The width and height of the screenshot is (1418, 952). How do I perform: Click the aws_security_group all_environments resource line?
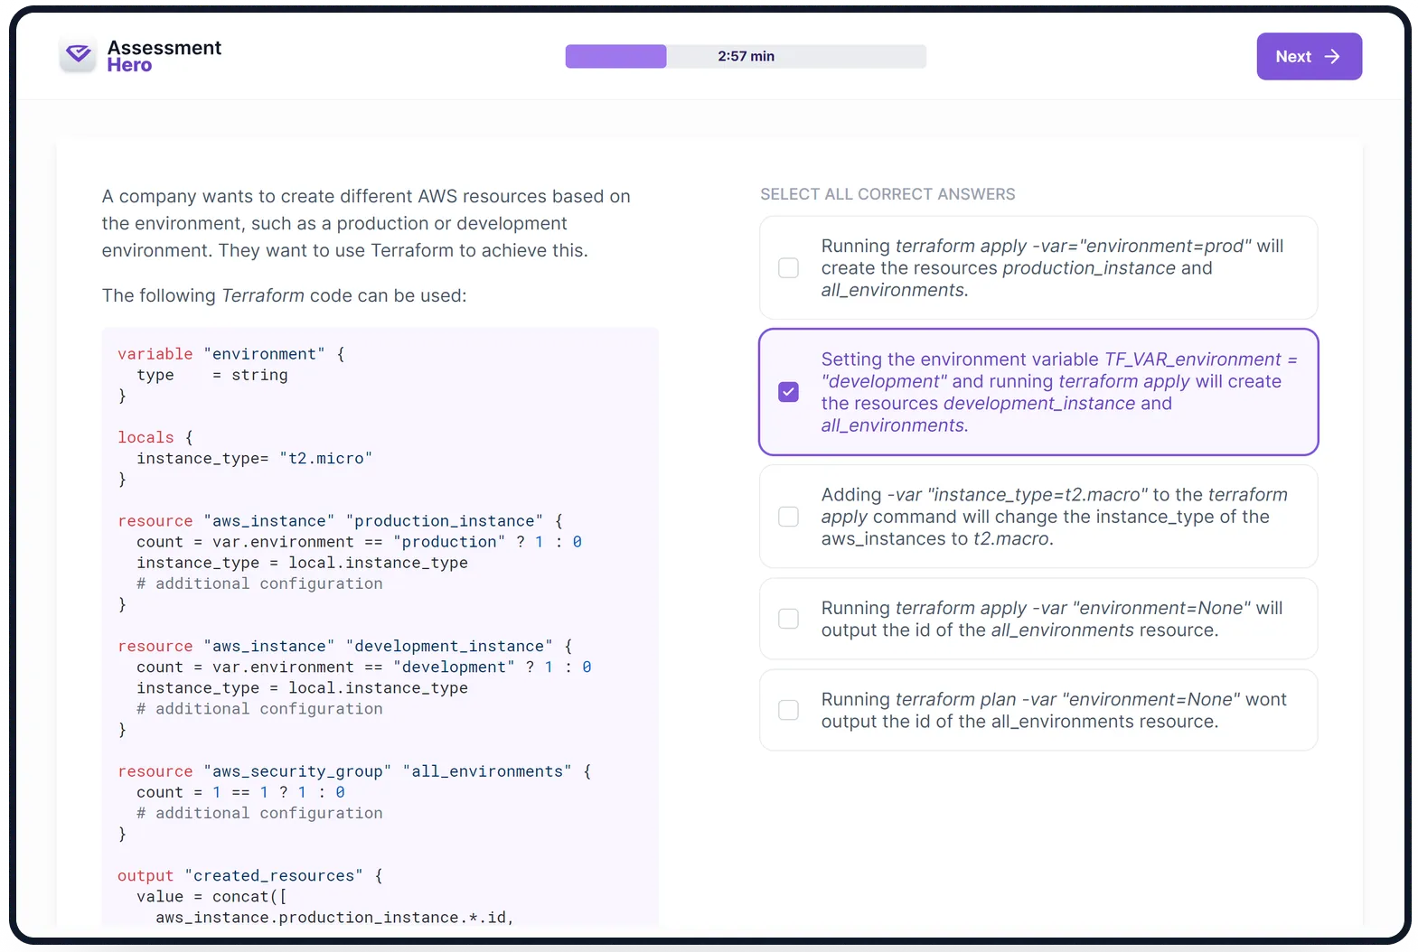[x=354, y=771]
